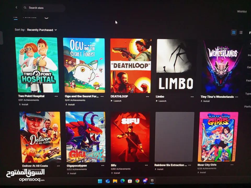Open File Explorer from the taskbar
Image resolution: width=251 pixels, height=188 pixels.
(115, 181)
